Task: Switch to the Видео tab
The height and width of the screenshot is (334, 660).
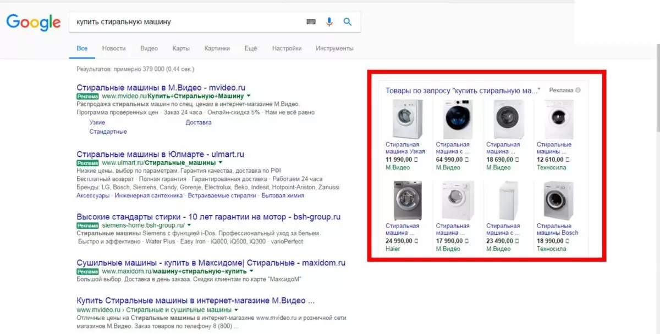Action: tap(149, 48)
